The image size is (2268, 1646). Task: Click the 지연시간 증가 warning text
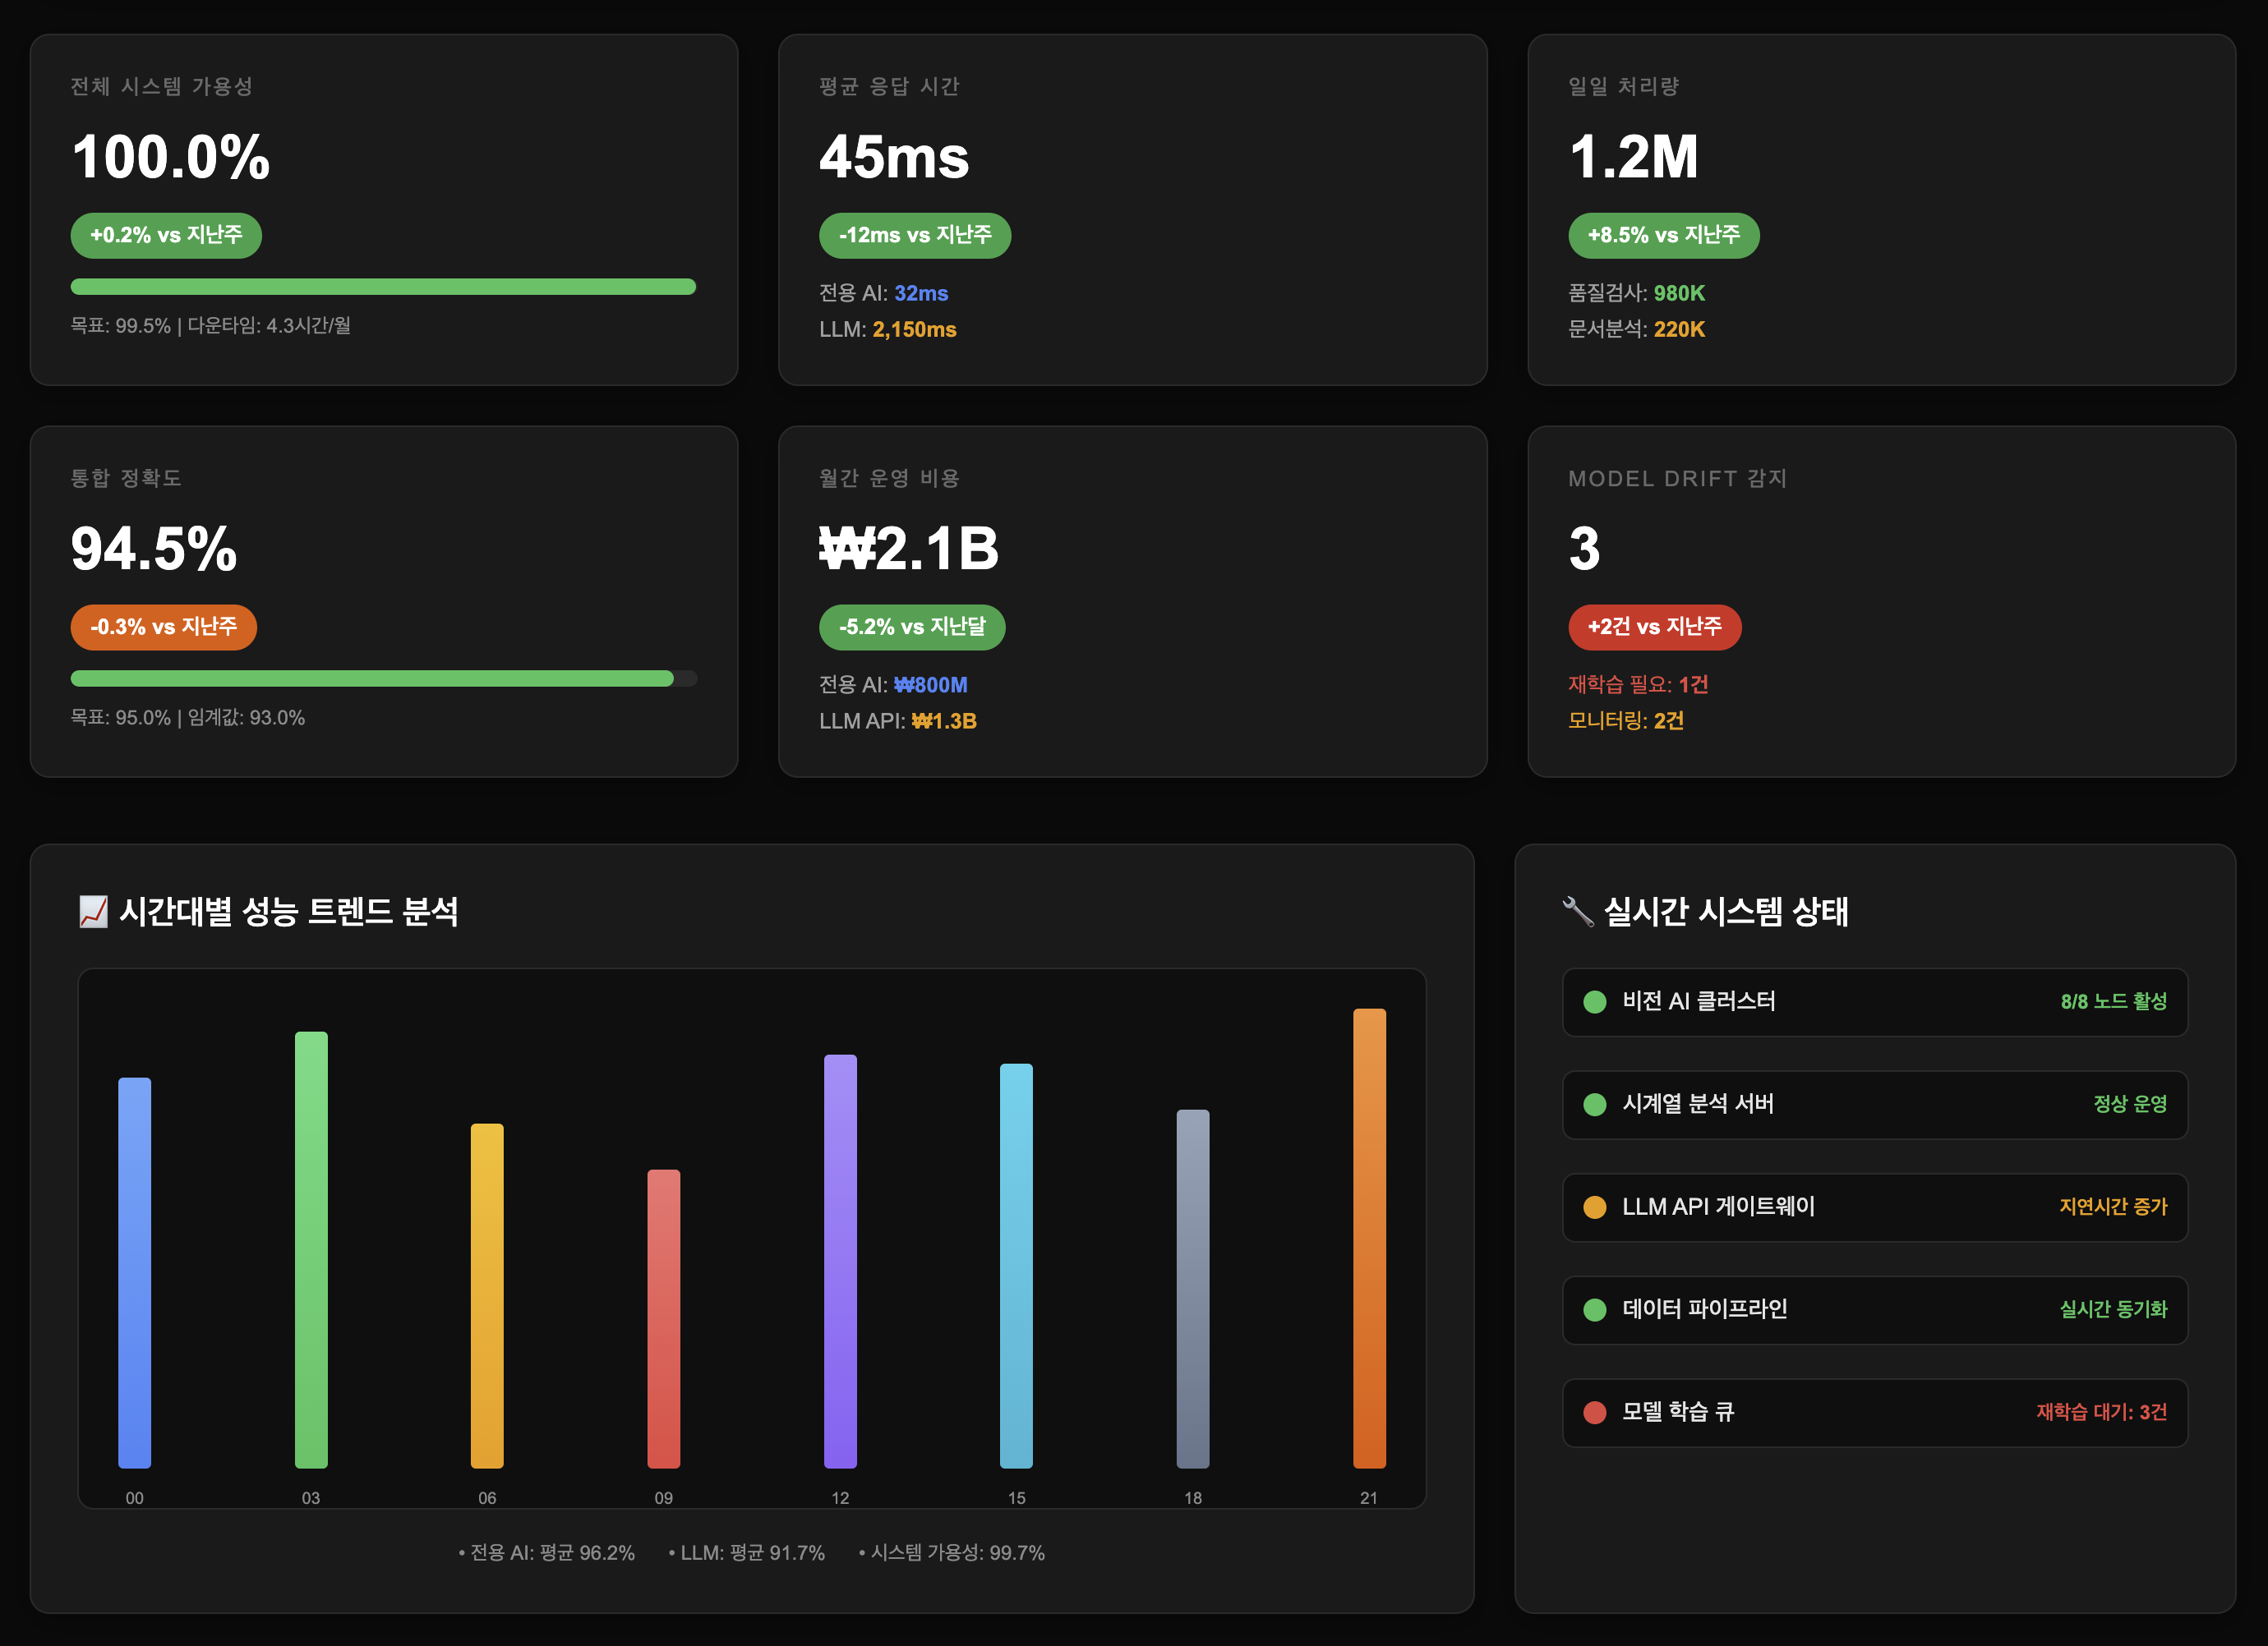2112,1207
